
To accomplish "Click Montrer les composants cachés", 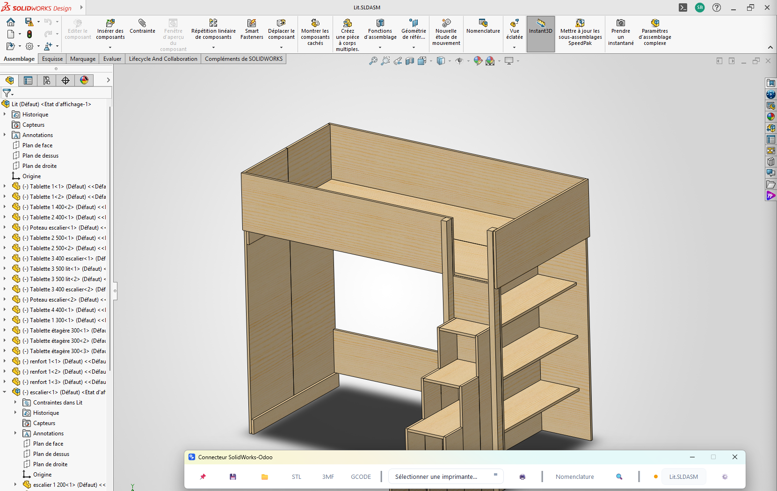I will (x=315, y=32).
